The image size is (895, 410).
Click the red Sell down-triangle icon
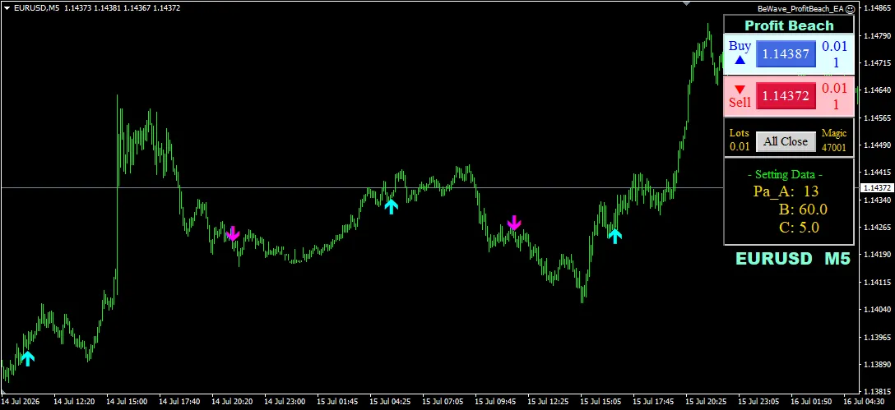[x=740, y=89]
